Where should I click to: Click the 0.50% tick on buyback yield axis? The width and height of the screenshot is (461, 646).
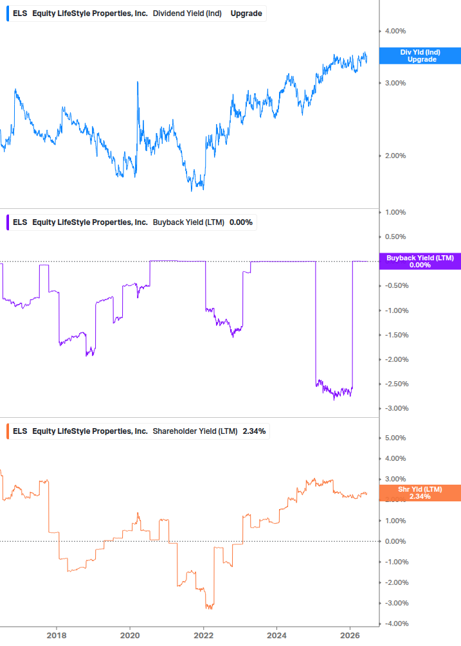(395, 237)
